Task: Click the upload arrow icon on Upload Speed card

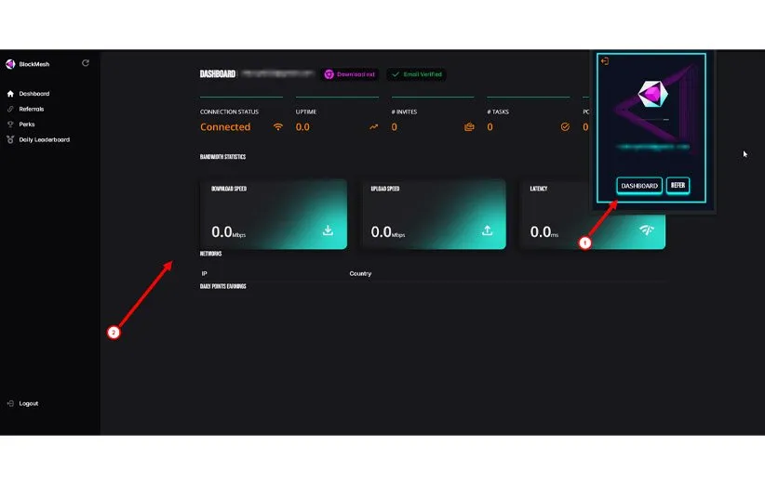Action: point(487,230)
